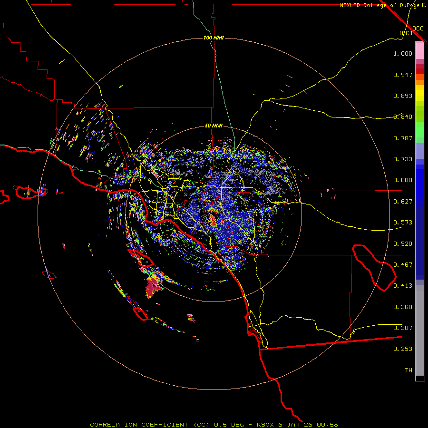Click the 0.947 legend value
Image resolution: width=428 pixels, height=428 pixels.
pyautogui.click(x=403, y=75)
